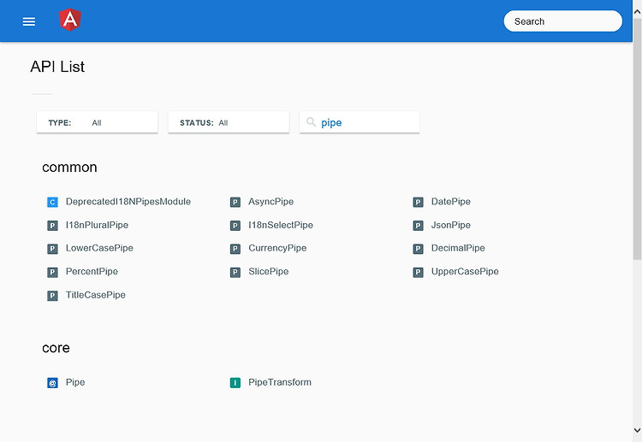The height and width of the screenshot is (442, 642).
Task: Click the 'API List' page title
Action: 57,67
